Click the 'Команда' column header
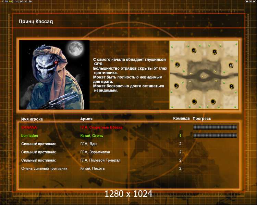 181,118
